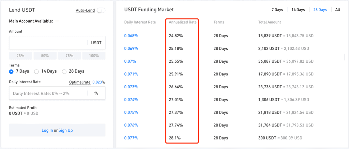This screenshot has width=349, height=150.
Task: Choose the 75% amount button
Action: [69, 56]
